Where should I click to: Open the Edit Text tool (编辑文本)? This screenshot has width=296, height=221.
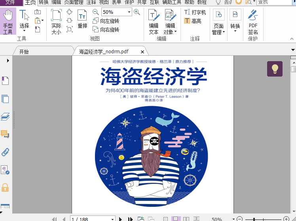(154, 22)
